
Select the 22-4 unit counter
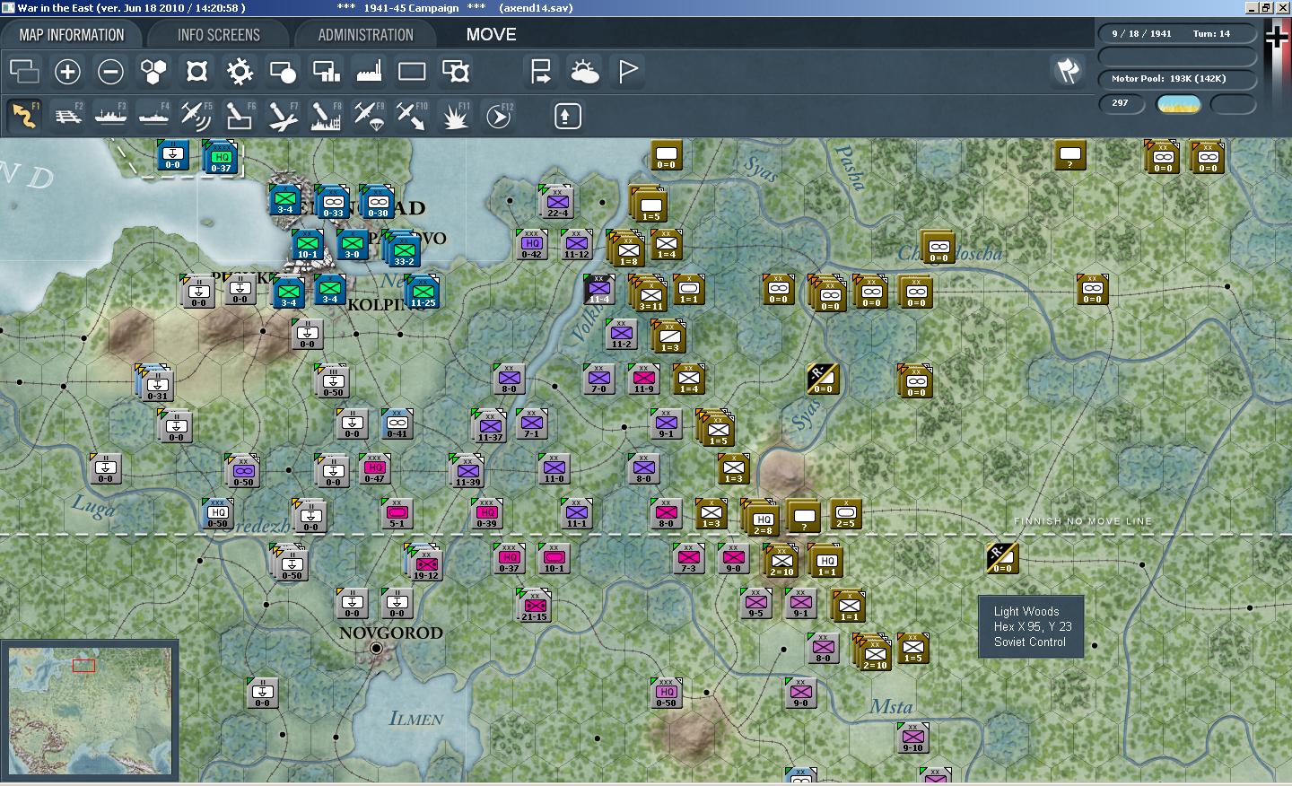[556, 202]
